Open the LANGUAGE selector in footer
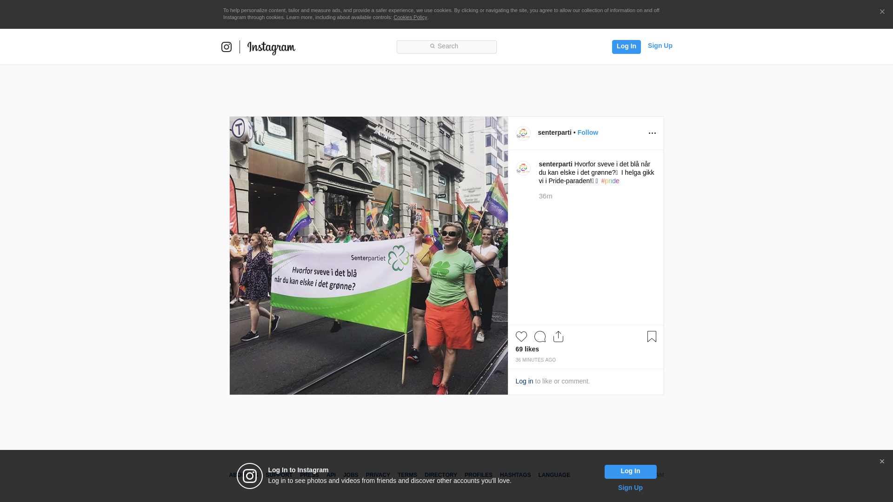The width and height of the screenshot is (893, 502). click(x=554, y=475)
